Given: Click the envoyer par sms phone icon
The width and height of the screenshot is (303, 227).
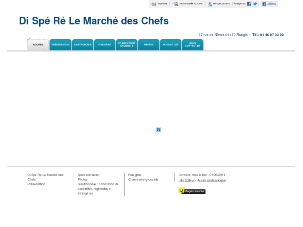Looking at the screenshot, I should 210,4.
